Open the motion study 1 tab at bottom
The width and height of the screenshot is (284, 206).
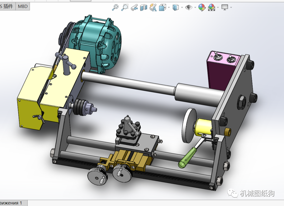13,203
